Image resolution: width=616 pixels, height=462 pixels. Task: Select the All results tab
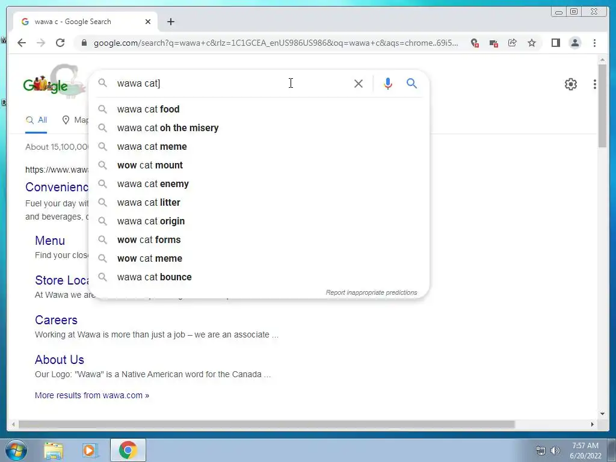pos(36,120)
